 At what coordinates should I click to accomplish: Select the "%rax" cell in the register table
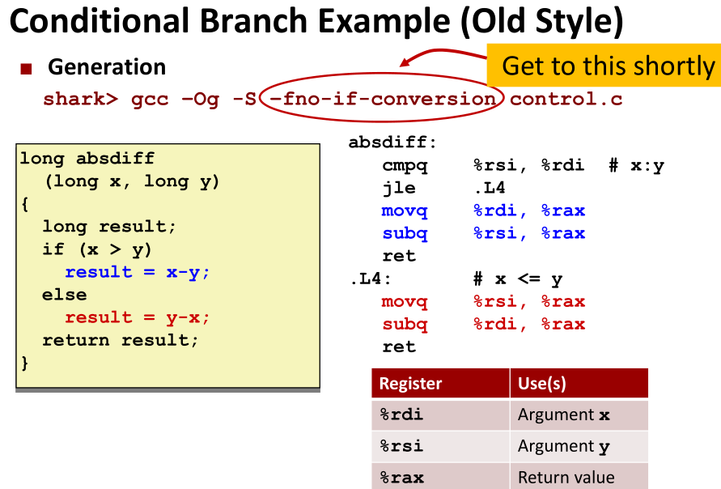(440, 477)
